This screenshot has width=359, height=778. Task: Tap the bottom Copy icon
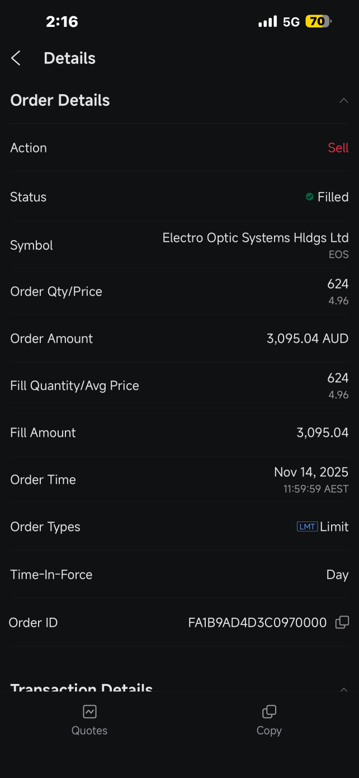pos(269,711)
